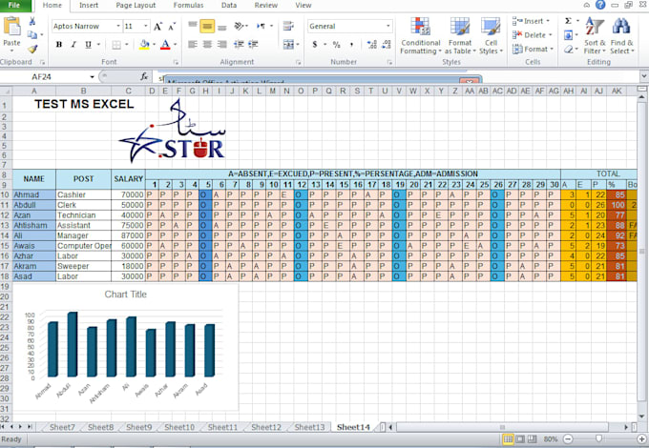The width and height of the screenshot is (649, 448).
Task: Apply the red font color
Action: click(x=165, y=45)
